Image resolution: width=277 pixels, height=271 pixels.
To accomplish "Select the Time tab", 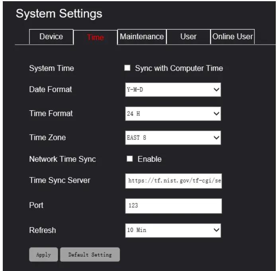I will pyautogui.click(x=96, y=37).
